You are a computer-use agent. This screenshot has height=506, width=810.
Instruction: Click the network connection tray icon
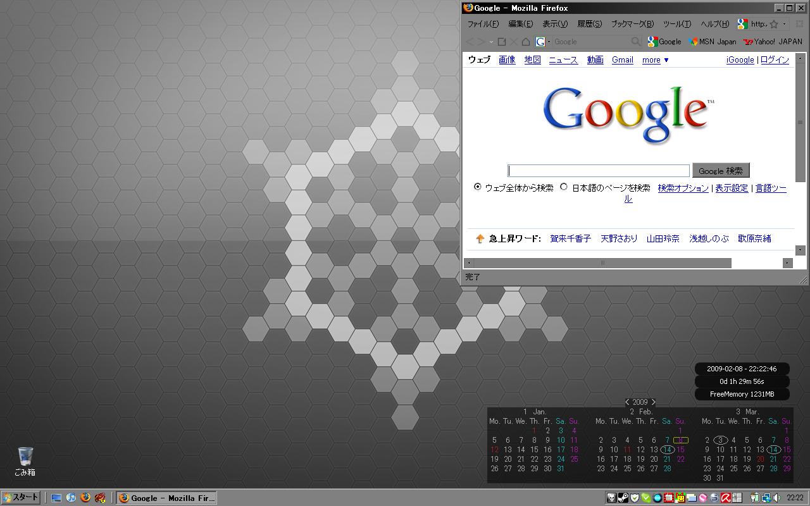pyautogui.click(x=766, y=498)
